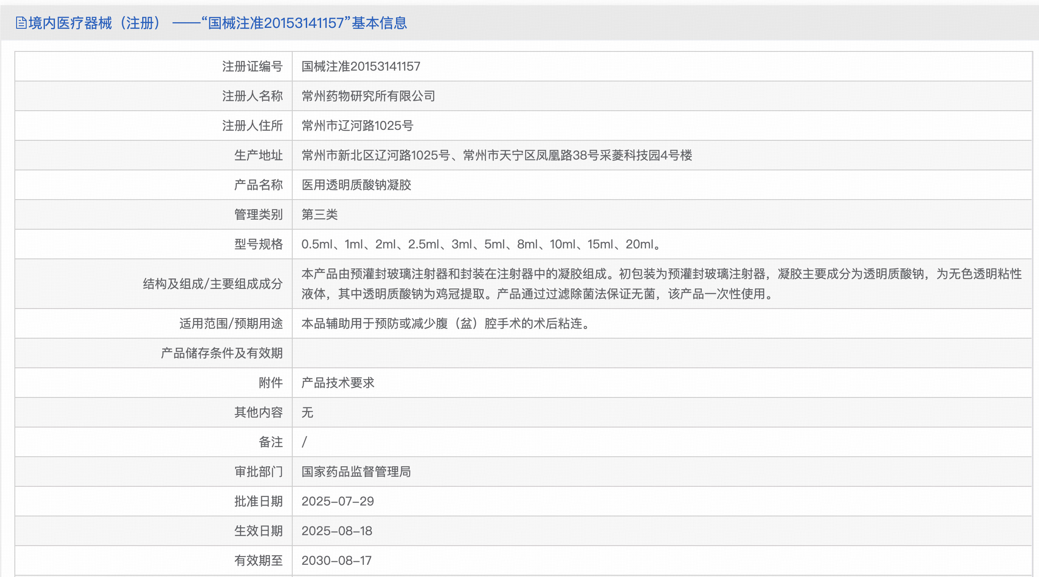Click the structure and composition description text
This screenshot has height=577, width=1039.
tap(661, 284)
